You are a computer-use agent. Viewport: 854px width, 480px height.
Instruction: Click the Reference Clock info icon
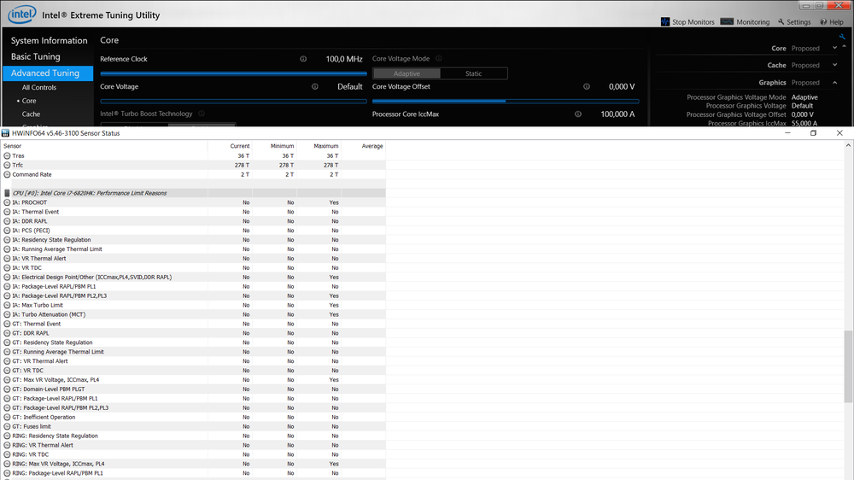pos(303,60)
